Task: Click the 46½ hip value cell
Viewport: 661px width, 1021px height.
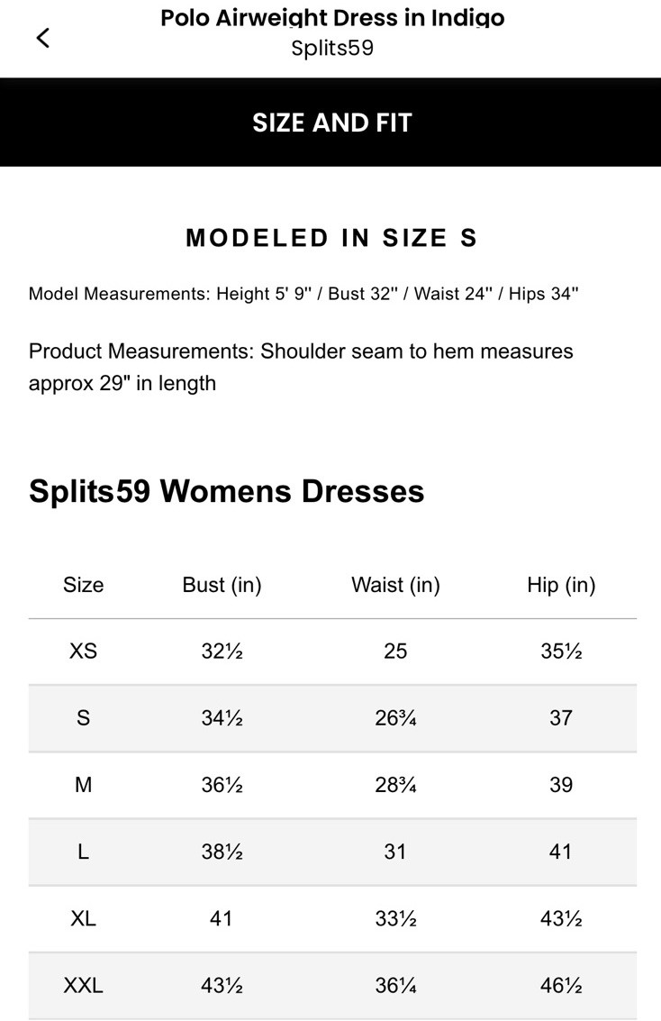Action: 561,986
